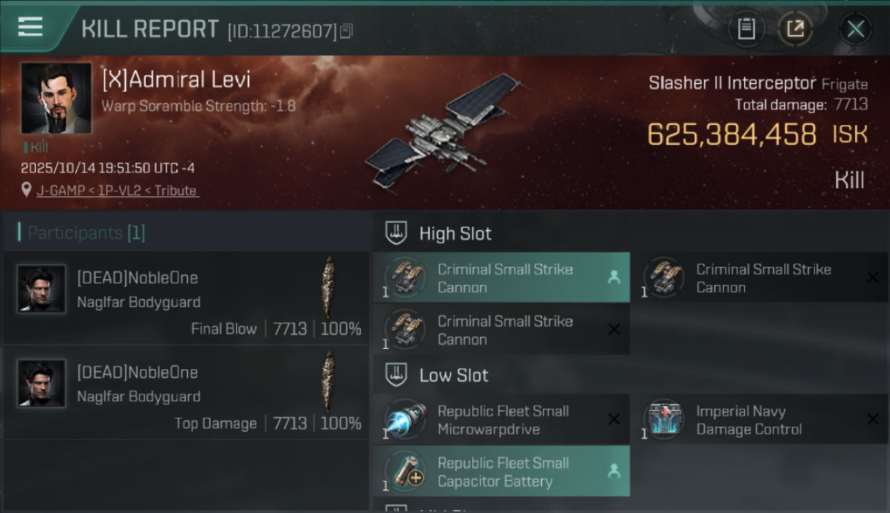This screenshot has width=890, height=513.
Task: Close the kill report window
Action: coord(856,29)
